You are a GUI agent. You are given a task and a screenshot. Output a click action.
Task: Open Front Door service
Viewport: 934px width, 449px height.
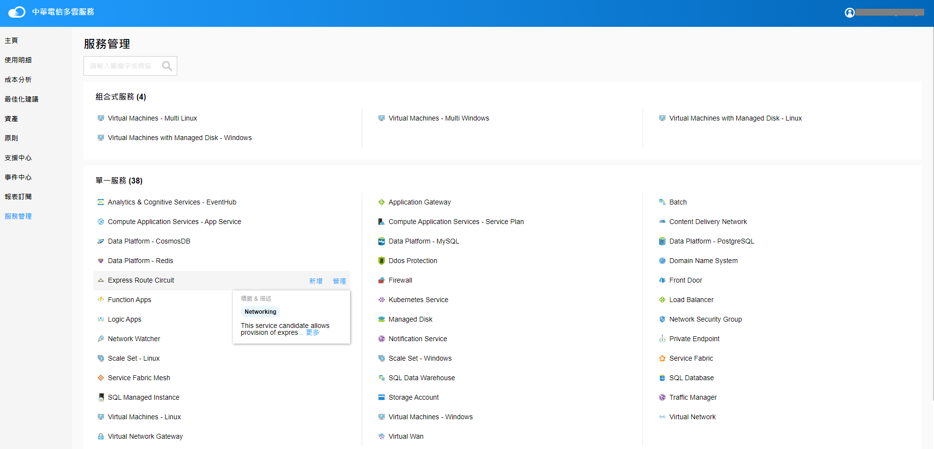tap(685, 280)
